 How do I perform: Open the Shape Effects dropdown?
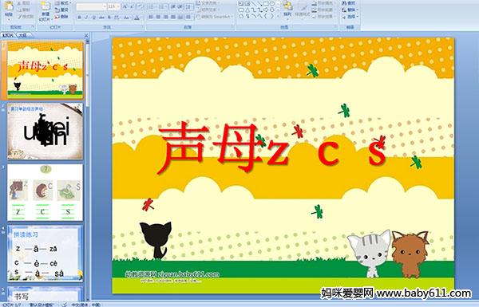pos(323,17)
